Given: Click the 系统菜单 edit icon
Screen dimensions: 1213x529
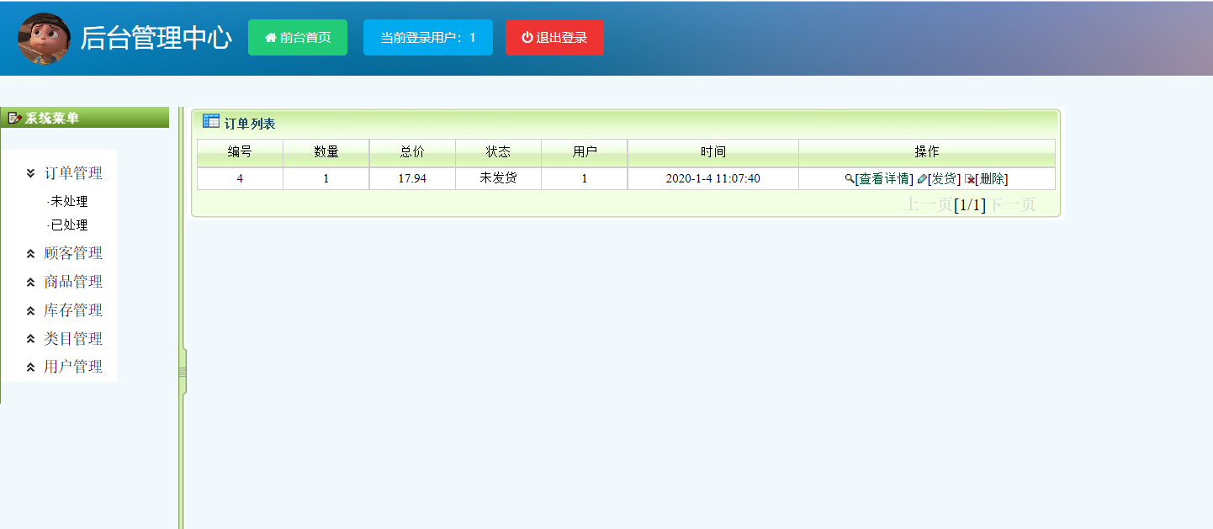Looking at the screenshot, I should click(14, 118).
